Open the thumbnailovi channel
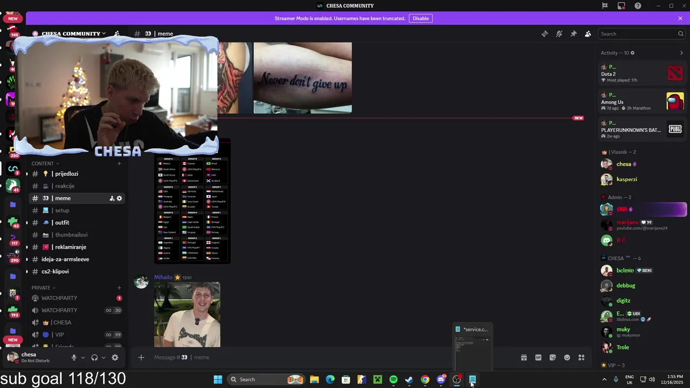Image resolution: width=690 pixels, height=388 pixels. click(x=78, y=235)
